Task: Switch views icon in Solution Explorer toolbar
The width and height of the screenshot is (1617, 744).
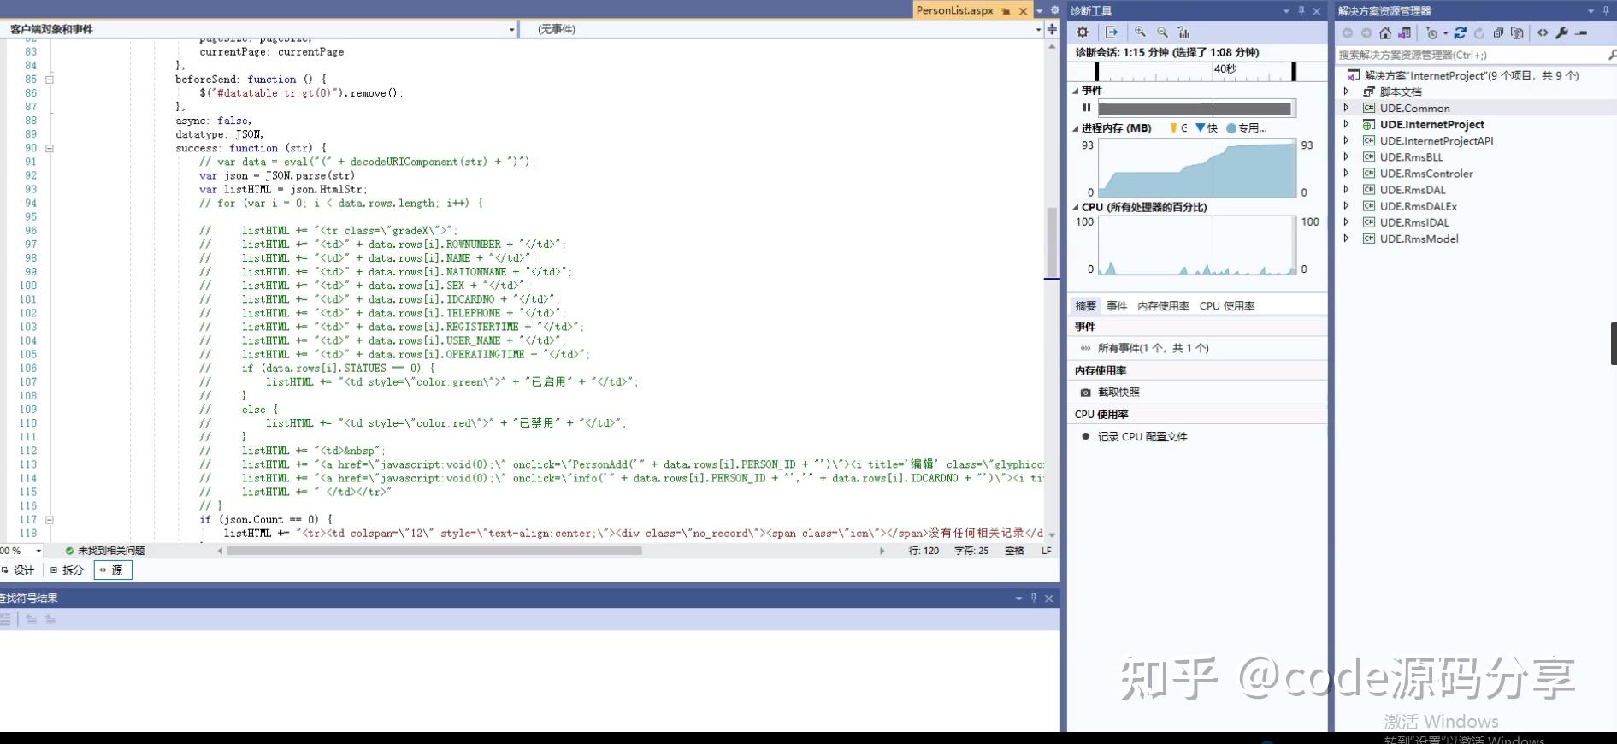Action: tap(1404, 33)
